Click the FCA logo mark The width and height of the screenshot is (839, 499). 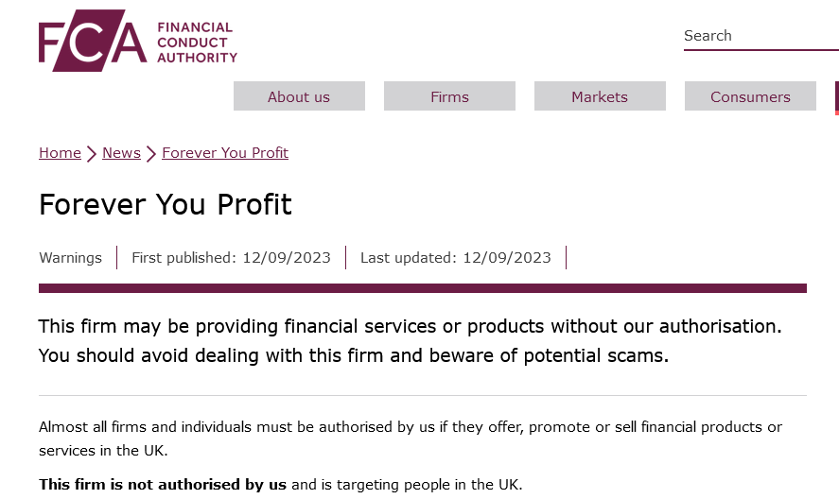tap(93, 41)
